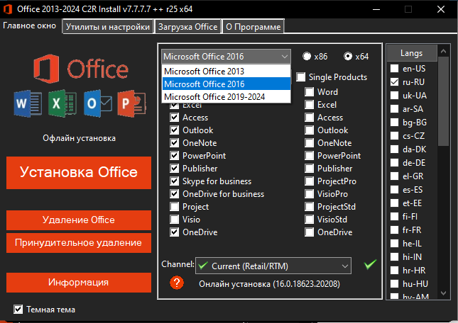Disable ru-RU language checkbox

(394, 82)
